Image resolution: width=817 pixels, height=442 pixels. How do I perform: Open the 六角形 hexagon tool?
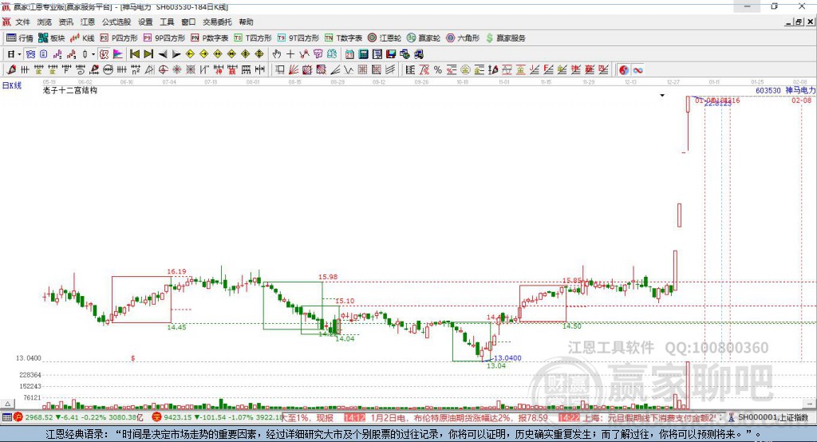pos(463,38)
